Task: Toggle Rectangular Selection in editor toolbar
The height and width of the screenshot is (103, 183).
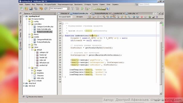Action: point(118,17)
